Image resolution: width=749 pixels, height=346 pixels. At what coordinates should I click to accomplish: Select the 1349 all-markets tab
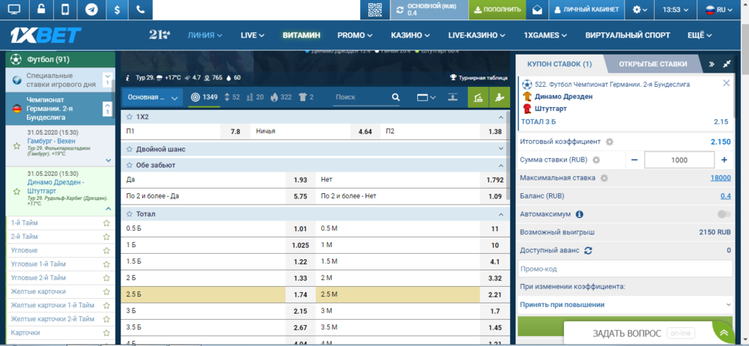point(204,97)
